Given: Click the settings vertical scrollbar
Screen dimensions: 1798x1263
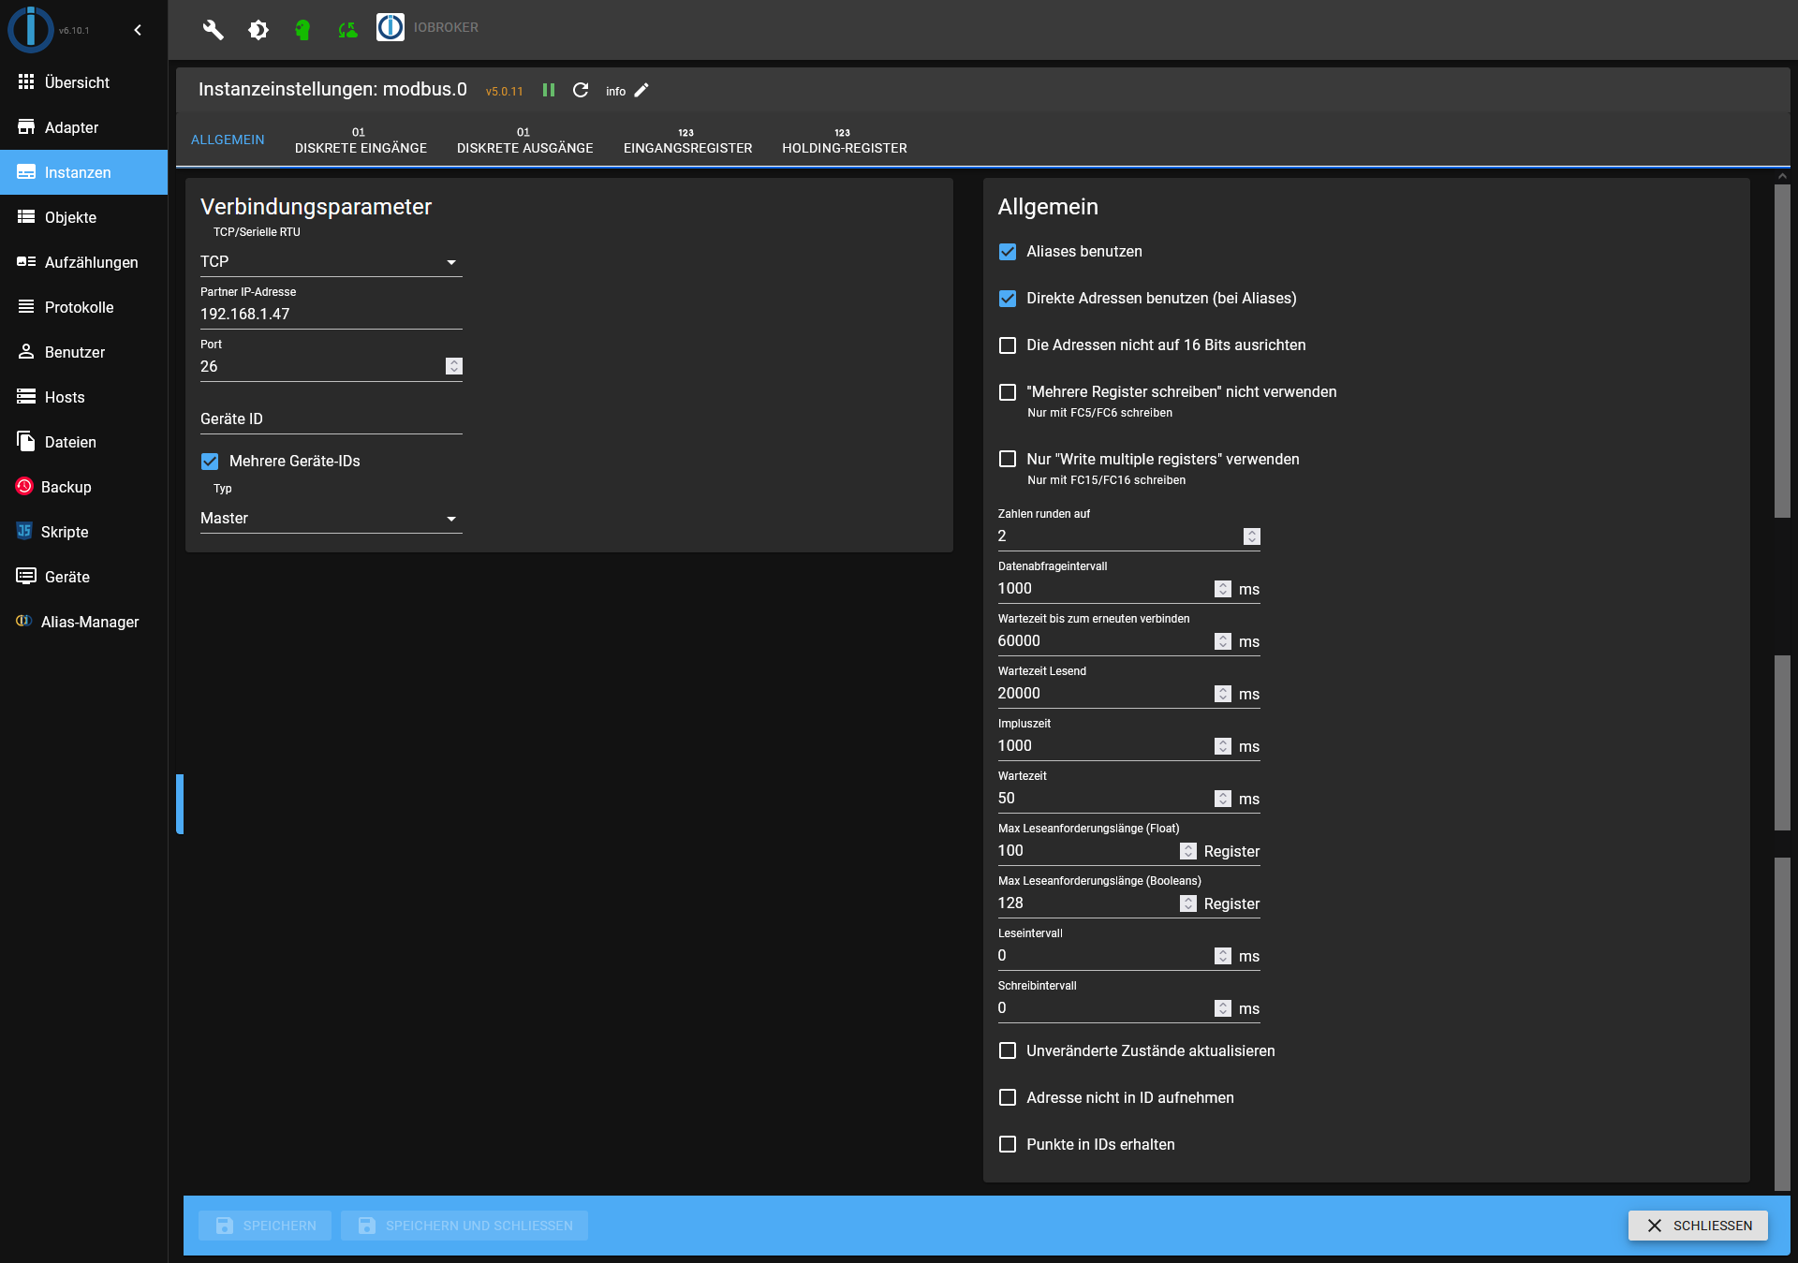Looking at the screenshot, I should pyautogui.click(x=1782, y=351).
